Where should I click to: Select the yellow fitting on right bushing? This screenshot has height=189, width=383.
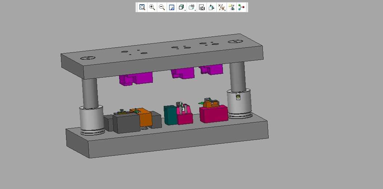click(238, 97)
